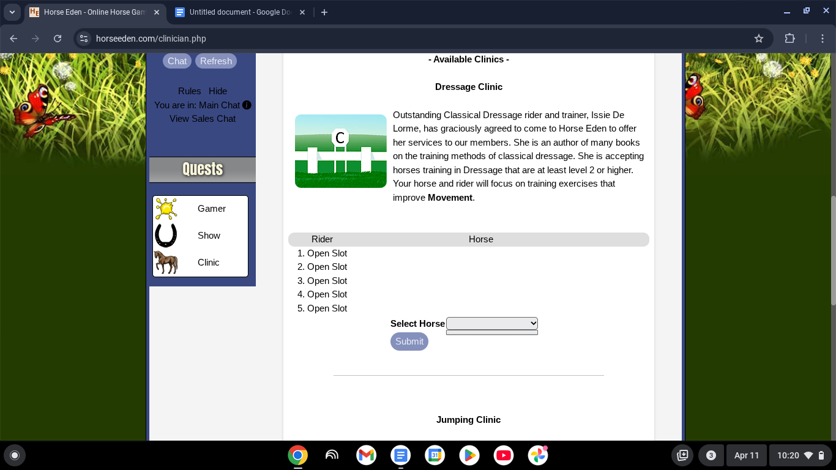Open the Select Horse dropdown

(x=492, y=323)
